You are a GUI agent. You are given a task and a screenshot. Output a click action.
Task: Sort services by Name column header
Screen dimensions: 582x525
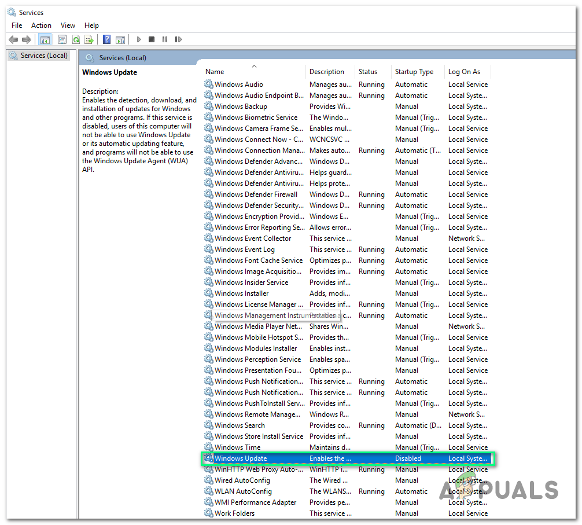tap(215, 72)
